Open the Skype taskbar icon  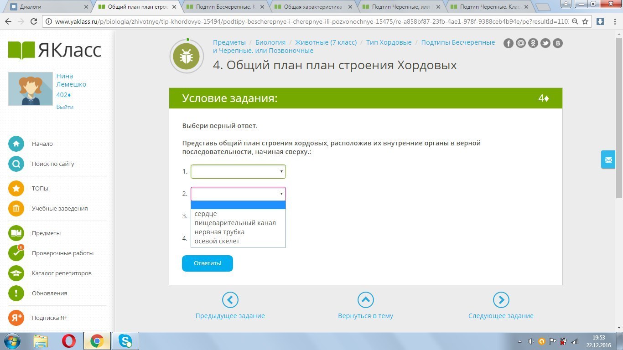[125, 340]
